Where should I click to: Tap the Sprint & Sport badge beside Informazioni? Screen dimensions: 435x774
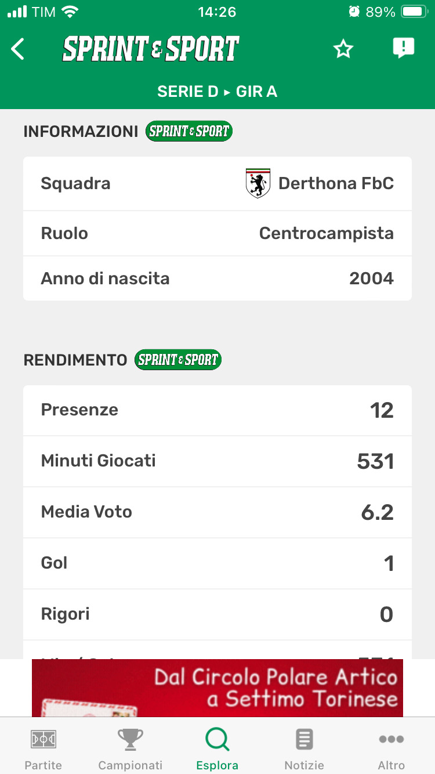[189, 131]
